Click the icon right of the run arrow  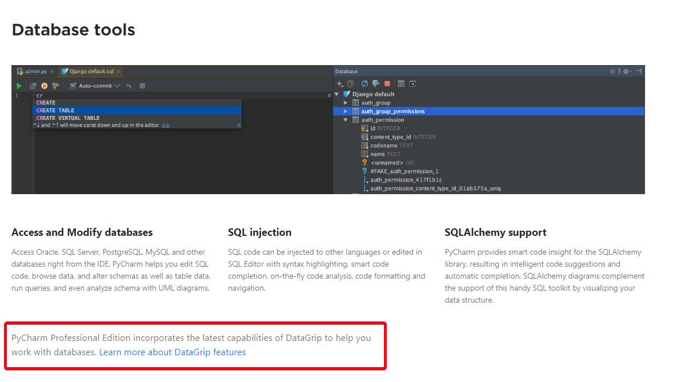click(33, 86)
